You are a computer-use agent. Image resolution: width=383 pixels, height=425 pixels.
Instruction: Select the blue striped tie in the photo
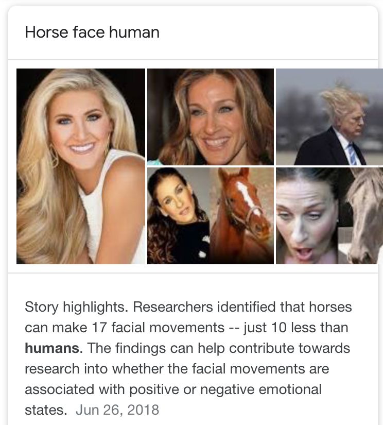point(353,154)
